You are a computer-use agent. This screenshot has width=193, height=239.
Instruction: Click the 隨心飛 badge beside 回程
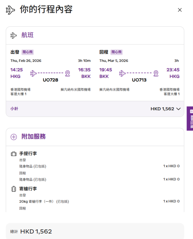[116, 52]
